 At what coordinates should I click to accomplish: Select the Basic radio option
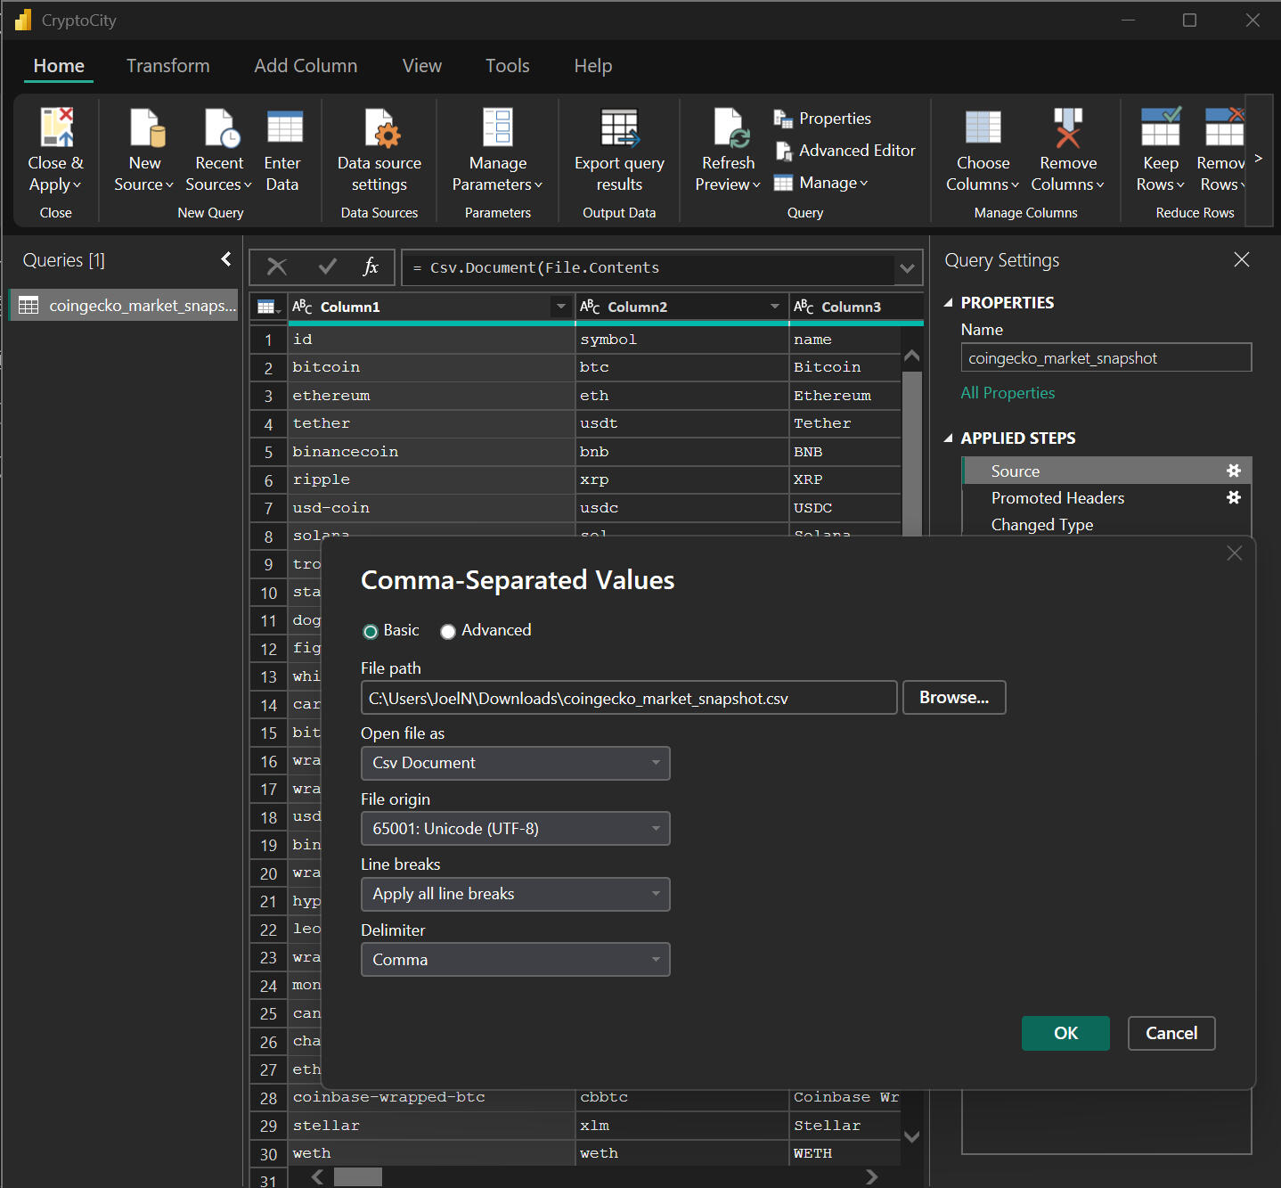(x=371, y=632)
